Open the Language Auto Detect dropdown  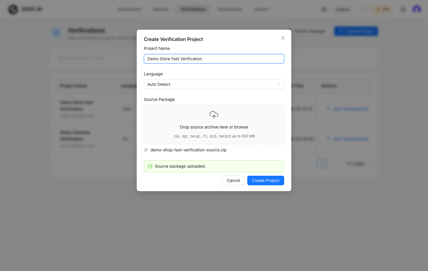pyautogui.click(x=214, y=84)
